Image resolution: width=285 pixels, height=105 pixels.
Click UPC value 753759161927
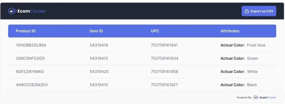coord(164,85)
